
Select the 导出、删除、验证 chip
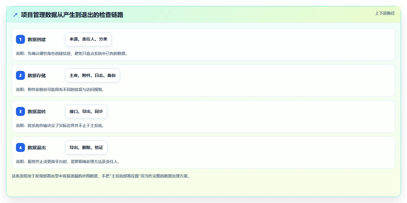click(86, 147)
